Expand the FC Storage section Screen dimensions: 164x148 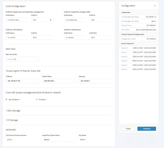point(12,120)
